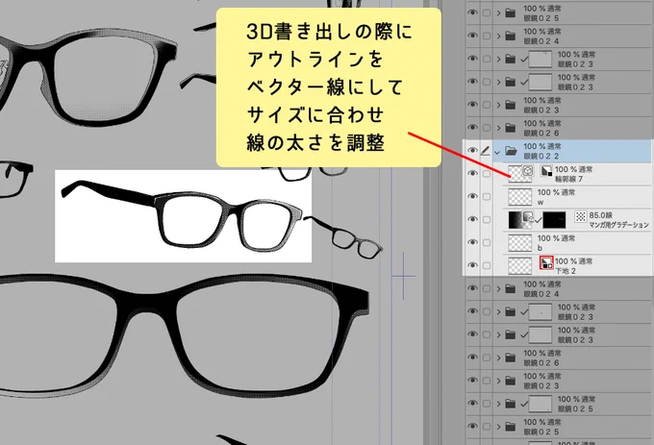
Task: Hide the masked 眼鏡025 folder
Action: pos(472,404)
